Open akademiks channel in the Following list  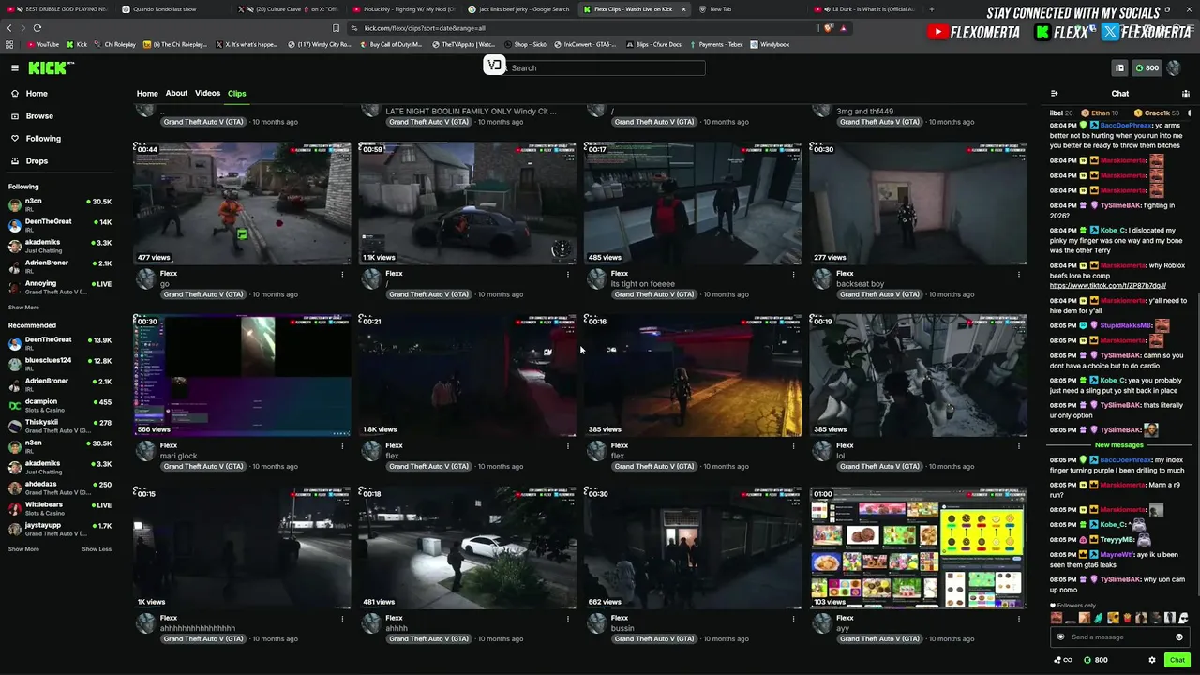click(x=60, y=246)
